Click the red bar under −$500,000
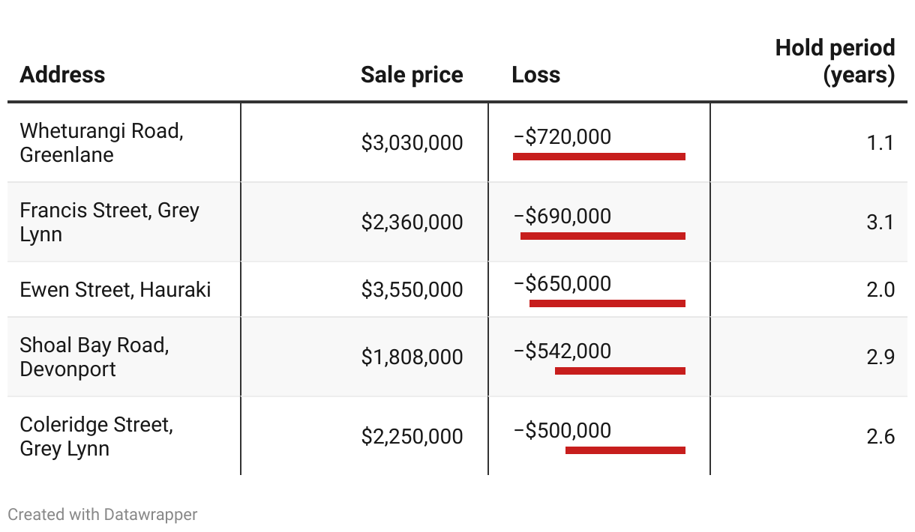 tap(625, 450)
